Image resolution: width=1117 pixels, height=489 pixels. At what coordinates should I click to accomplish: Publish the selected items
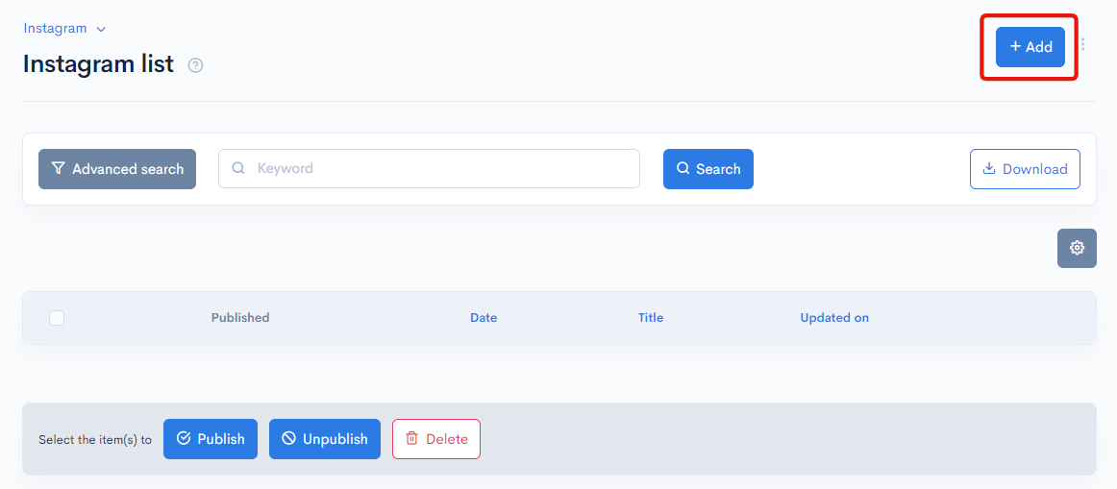pyautogui.click(x=211, y=439)
